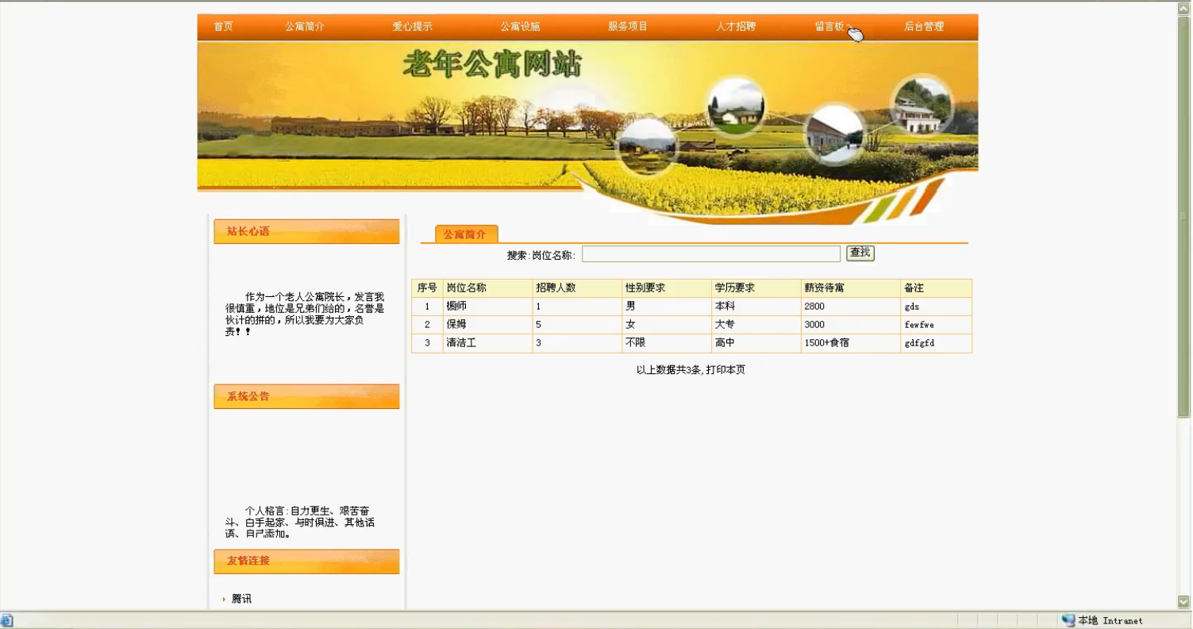
Task: Click the page scrollbar up arrow
Action: pyautogui.click(x=1183, y=9)
